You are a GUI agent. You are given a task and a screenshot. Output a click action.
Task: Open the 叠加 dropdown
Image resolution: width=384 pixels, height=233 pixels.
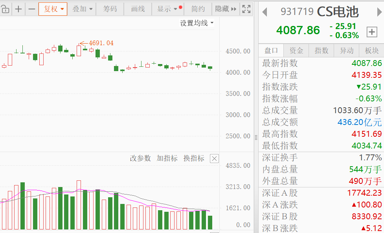point(82,9)
